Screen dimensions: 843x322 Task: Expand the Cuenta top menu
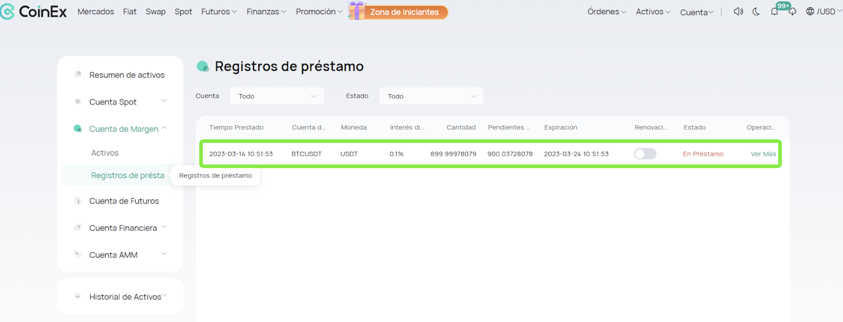[x=696, y=12]
